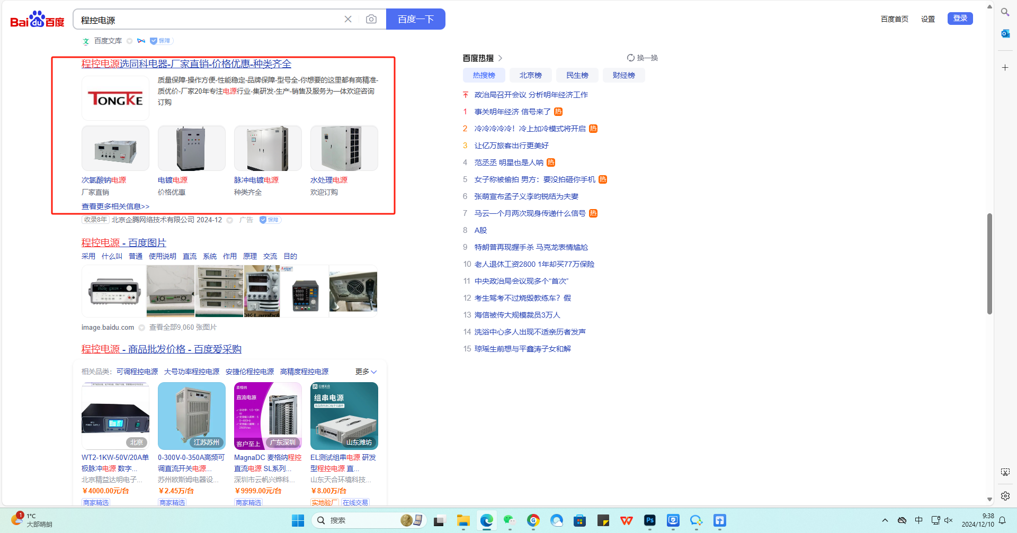Open the clock showing 9:38 2024/12/10

coord(978,520)
